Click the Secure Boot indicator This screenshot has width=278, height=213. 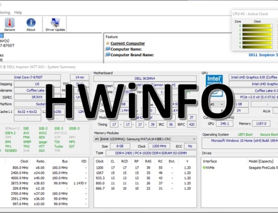[x=269, y=135]
